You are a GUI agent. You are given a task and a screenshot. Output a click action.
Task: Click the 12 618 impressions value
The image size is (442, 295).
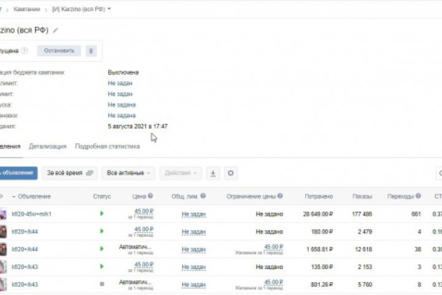363,250
